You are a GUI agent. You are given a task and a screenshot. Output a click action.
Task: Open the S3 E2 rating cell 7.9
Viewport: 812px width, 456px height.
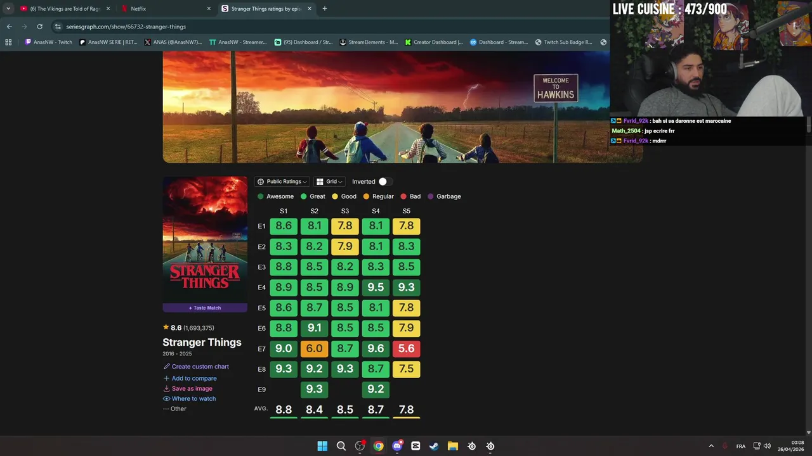(345, 246)
